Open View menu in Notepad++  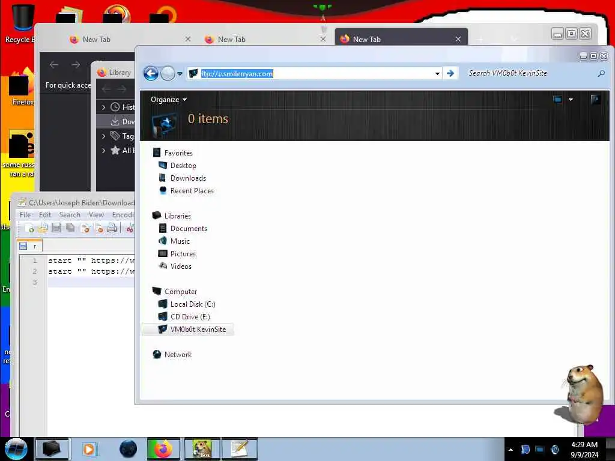(96, 215)
